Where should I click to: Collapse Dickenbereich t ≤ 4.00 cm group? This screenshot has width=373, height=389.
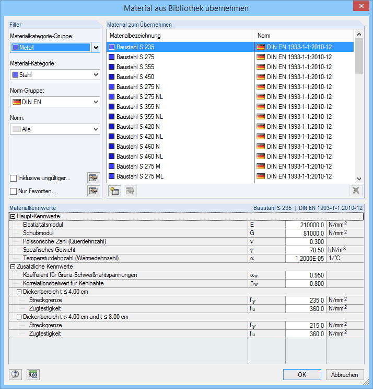[19, 292]
